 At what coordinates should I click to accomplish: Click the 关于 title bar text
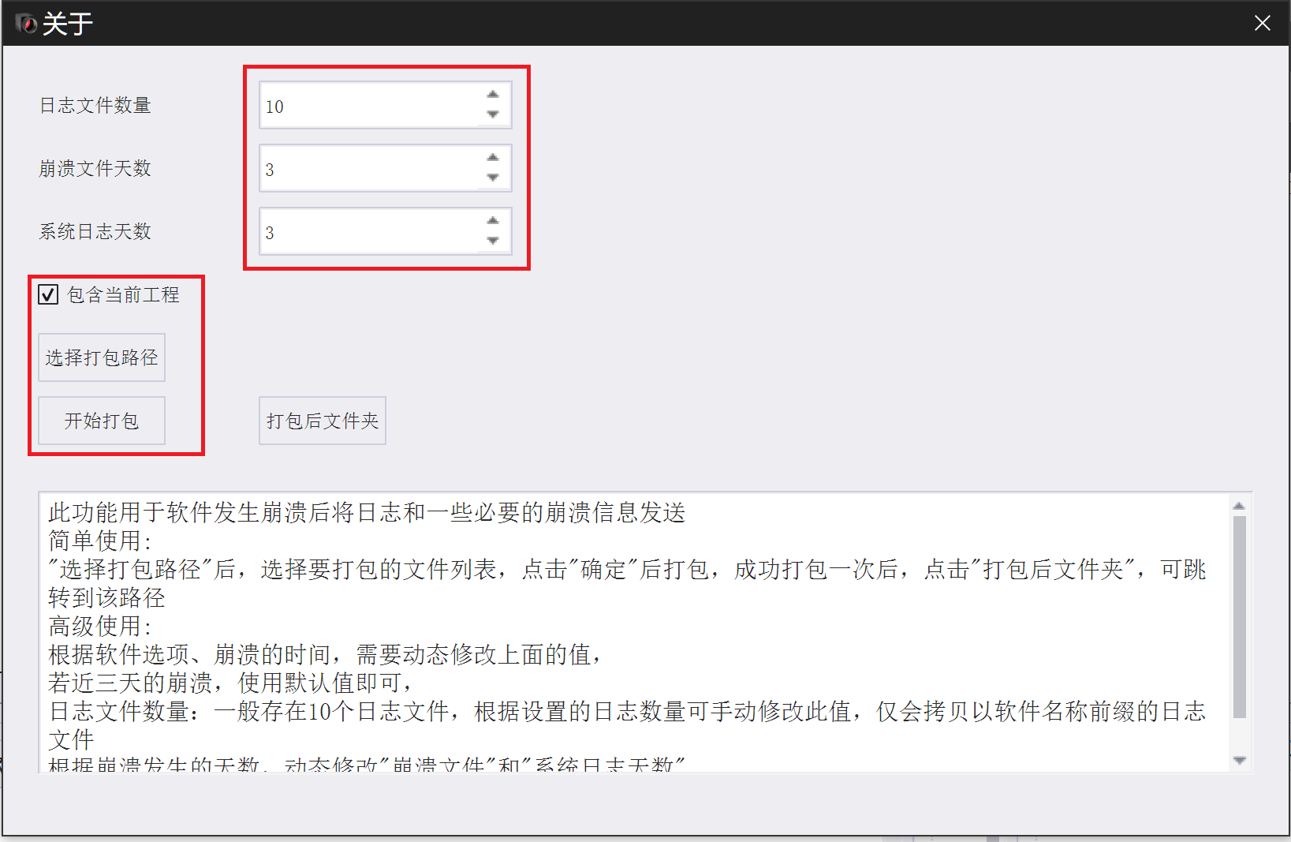pos(67,24)
